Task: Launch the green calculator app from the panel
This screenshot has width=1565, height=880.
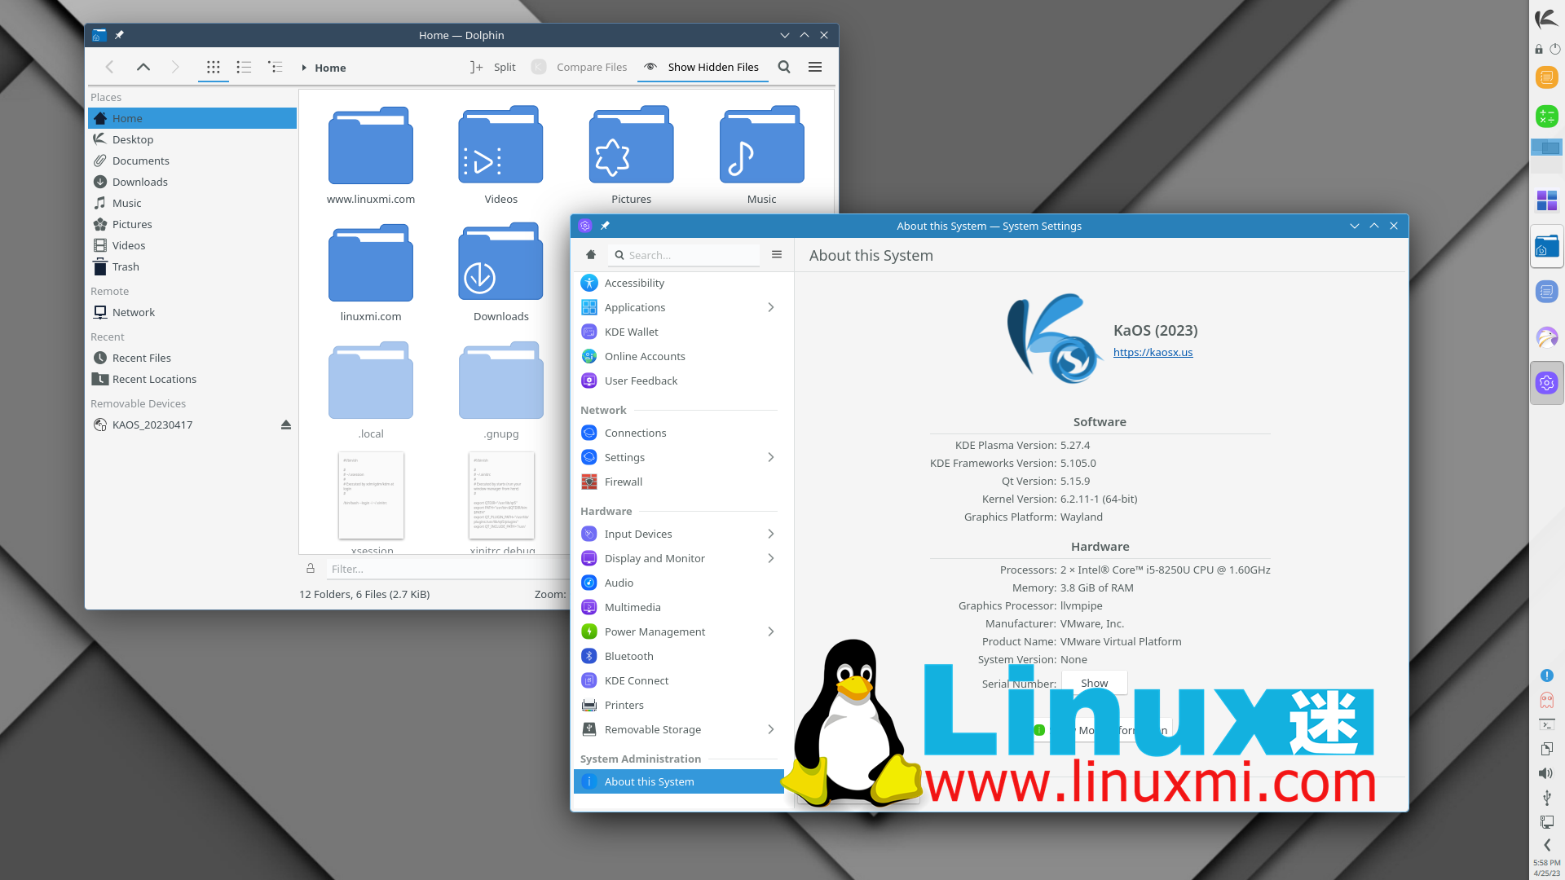Action: pyautogui.click(x=1546, y=117)
